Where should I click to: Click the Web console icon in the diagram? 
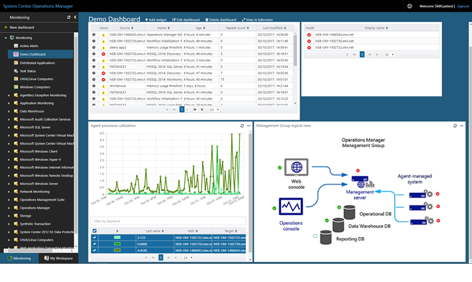coord(296,167)
